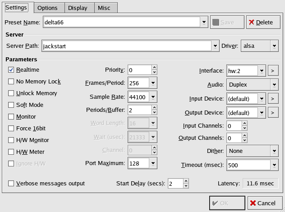The width and height of the screenshot is (285, 212).
Task: Open the Input Device picker arrow button
Action: pyautogui.click(x=273, y=98)
